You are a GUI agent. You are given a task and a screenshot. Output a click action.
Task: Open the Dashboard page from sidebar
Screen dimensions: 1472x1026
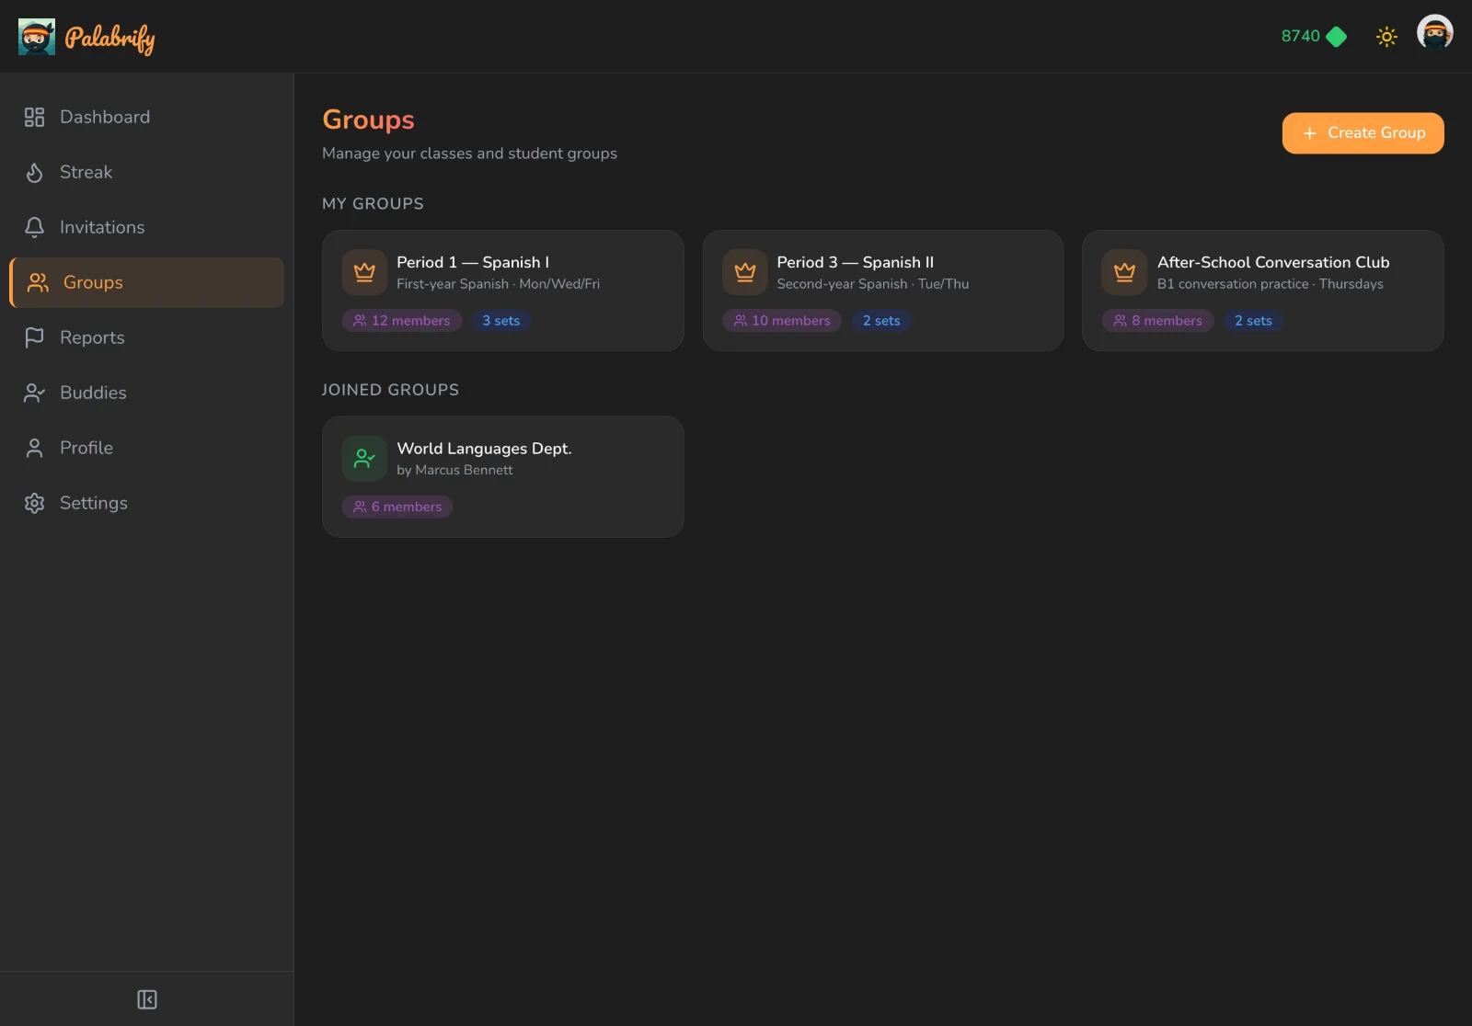147,117
